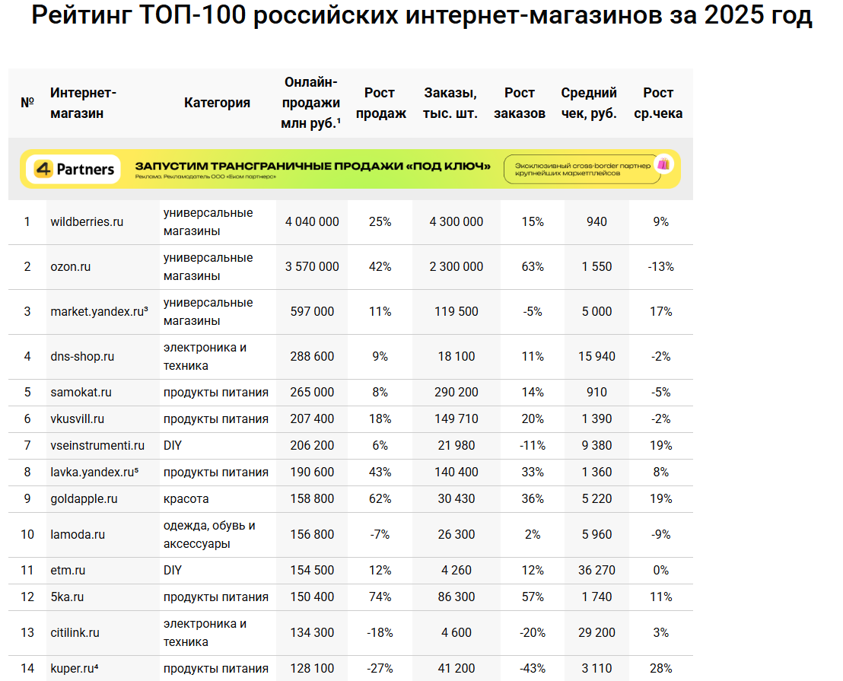The height and width of the screenshot is (681, 843).
Task: Click ozon sales value 3 570 000
Action: point(312,266)
